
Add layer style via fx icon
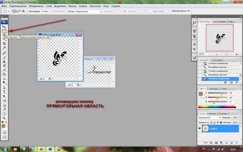pos(211,143)
